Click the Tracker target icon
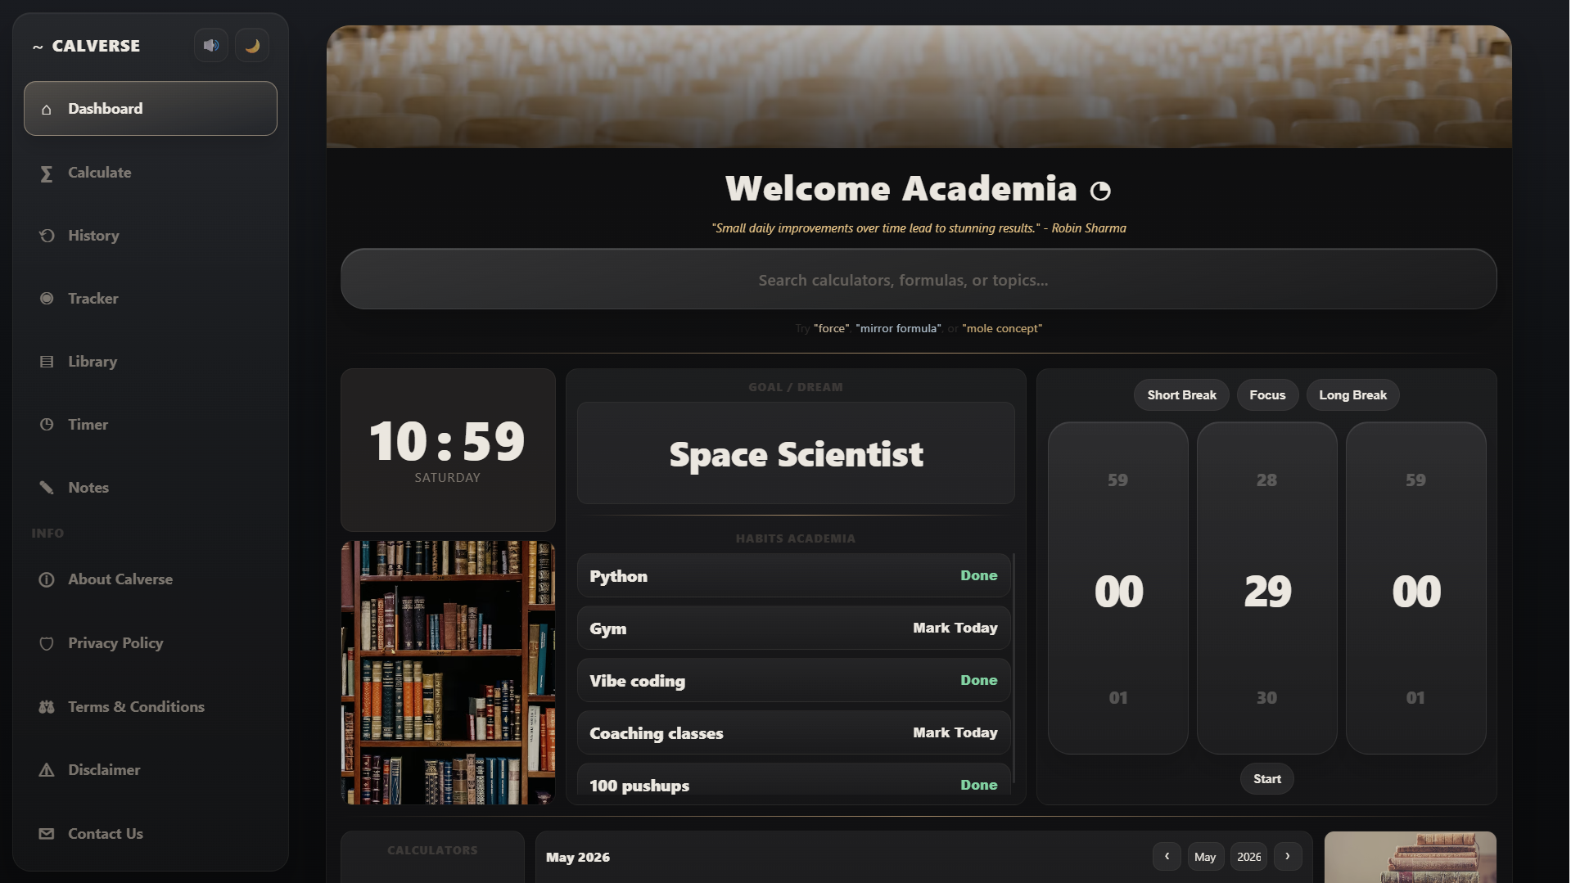 pyautogui.click(x=47, y=299)
